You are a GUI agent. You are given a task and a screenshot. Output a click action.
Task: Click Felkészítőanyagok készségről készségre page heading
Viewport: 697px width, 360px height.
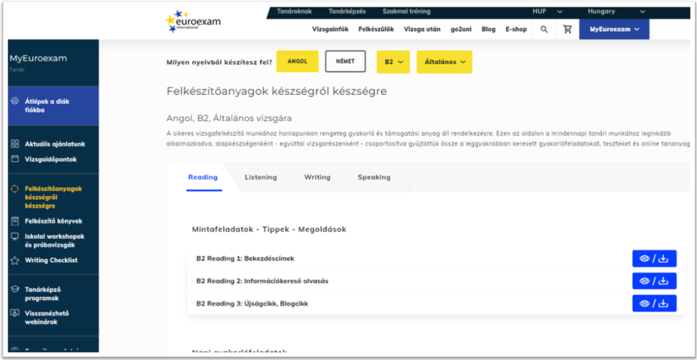[x=276, y=91]
